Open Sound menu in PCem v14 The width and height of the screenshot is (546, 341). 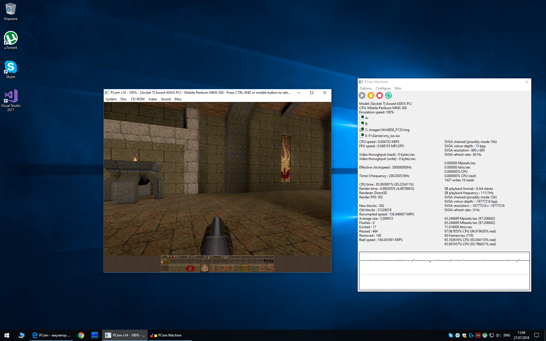pyautogui.click(x=166, y=99)
